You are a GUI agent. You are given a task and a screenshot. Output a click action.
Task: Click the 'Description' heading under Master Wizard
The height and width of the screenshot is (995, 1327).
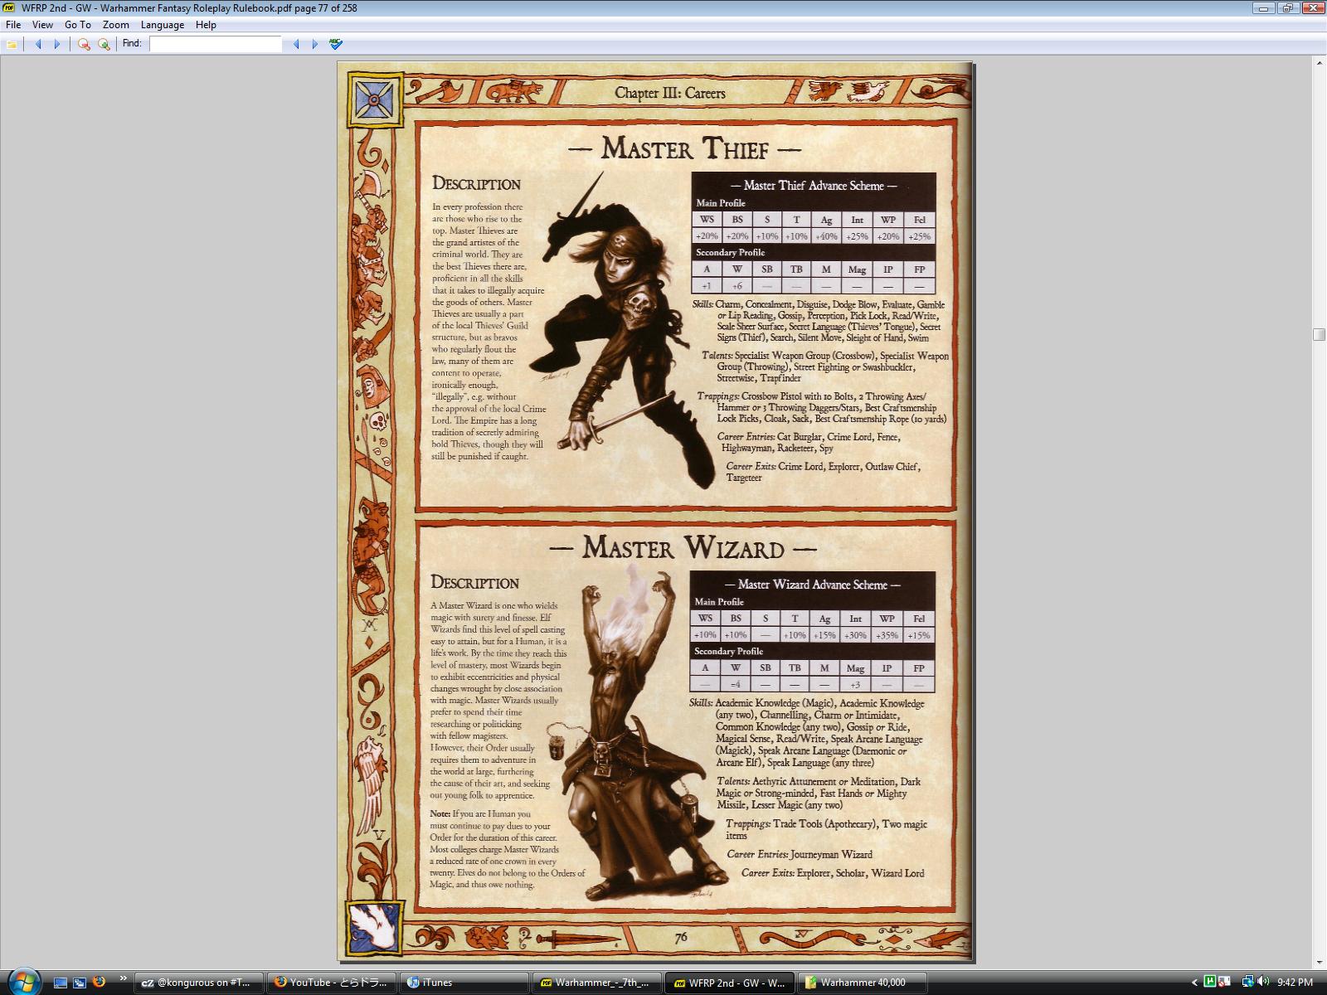(x=474, y=583)
